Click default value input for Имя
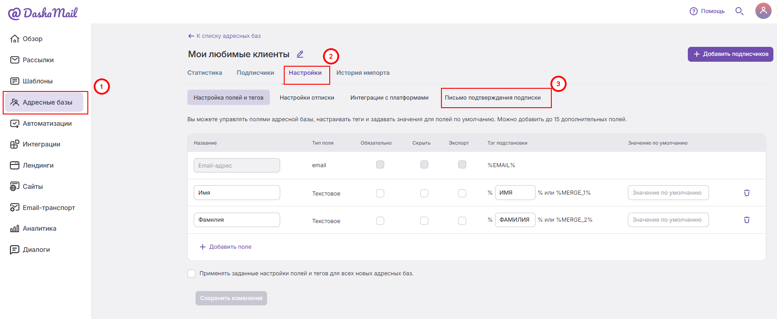The height and width of the screenshot is (319, 777). pyautogui.click(x=668, y=193)
